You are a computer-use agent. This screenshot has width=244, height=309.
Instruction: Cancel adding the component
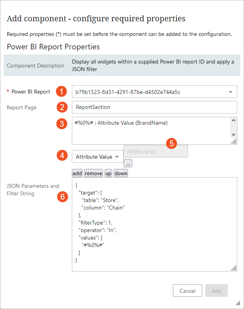[188, 291]
